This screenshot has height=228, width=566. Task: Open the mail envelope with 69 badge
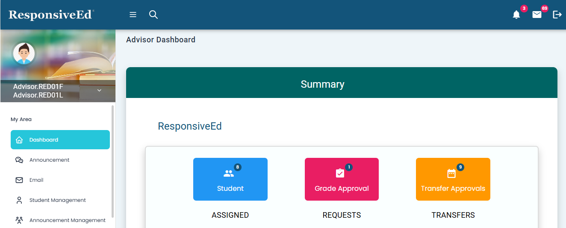537,15
